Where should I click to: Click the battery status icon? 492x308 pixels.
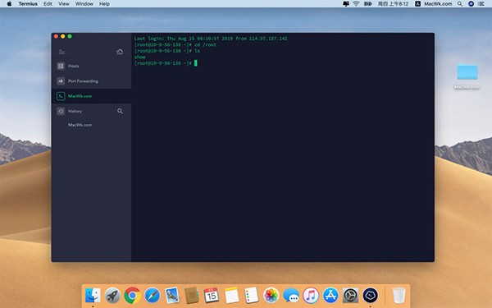click(x=367, y=4)
